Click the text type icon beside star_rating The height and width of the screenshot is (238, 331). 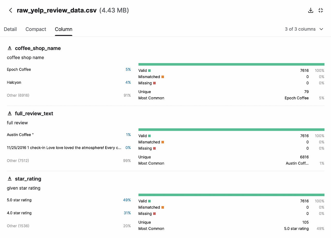click(10, 179)
